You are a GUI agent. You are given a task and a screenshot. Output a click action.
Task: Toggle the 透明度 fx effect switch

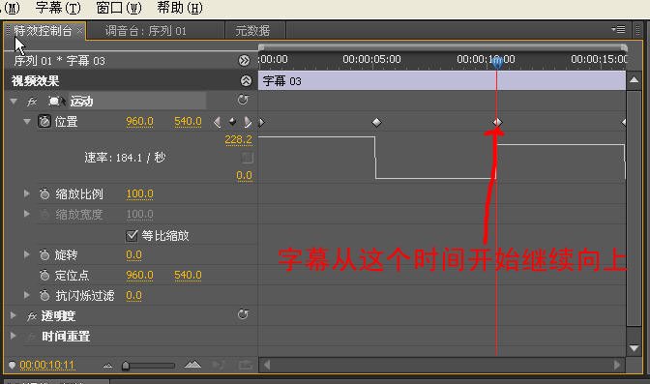click(x=32, y=316)
